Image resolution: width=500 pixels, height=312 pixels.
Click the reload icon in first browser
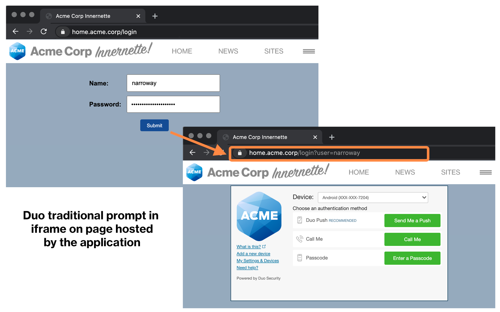point(44,32)
